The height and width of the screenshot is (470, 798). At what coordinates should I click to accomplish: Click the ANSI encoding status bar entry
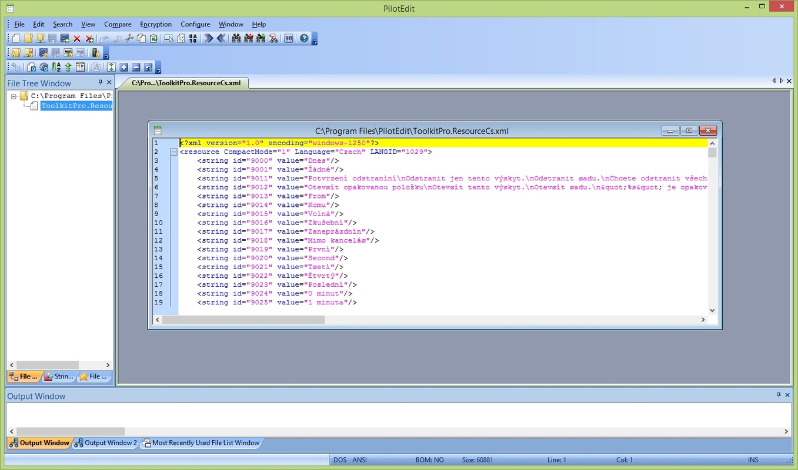point(359,460)
